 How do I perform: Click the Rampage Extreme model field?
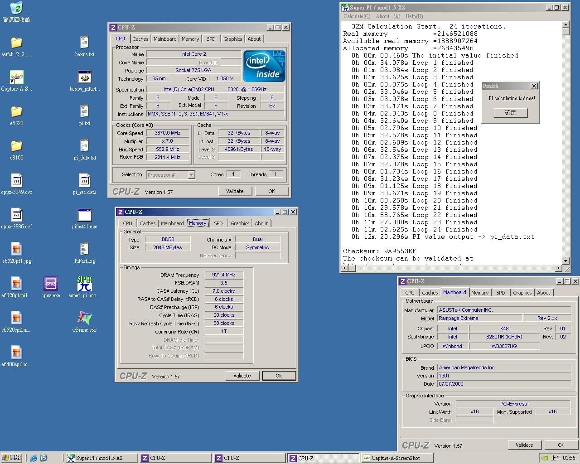point(479,319)
